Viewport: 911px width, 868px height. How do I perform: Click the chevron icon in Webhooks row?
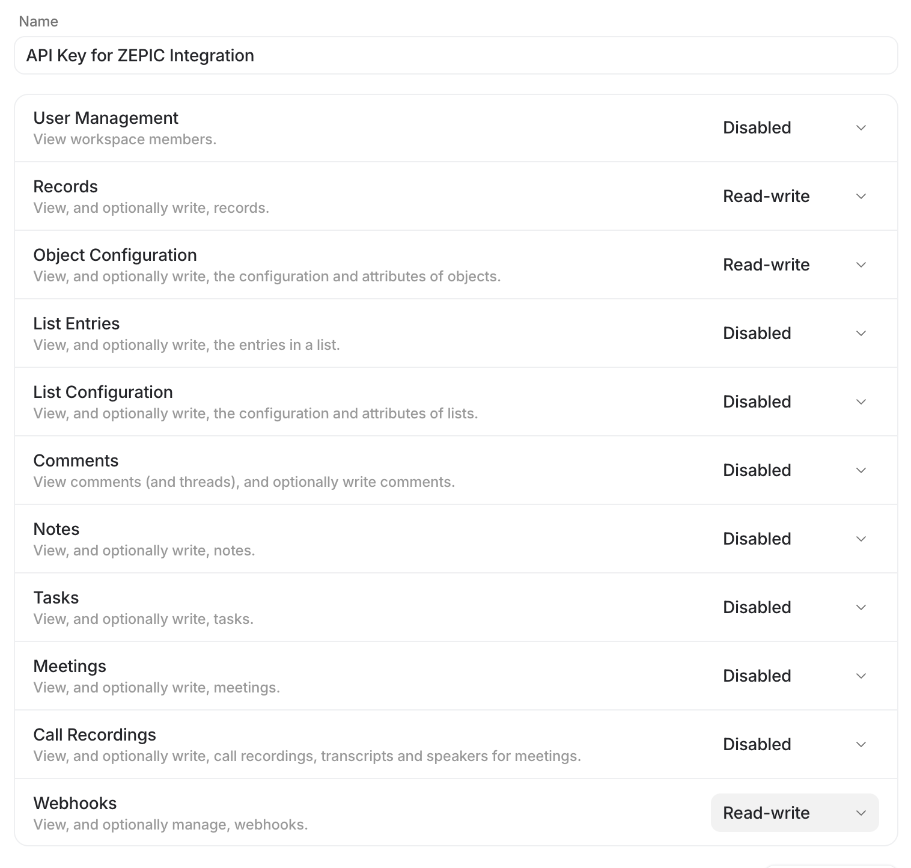pos(861,813)
